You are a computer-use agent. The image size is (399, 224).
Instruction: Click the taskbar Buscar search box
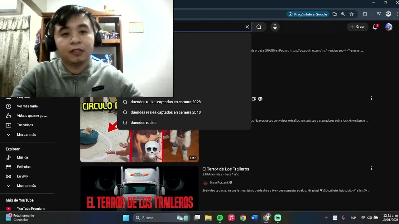(x=161, y=218)
